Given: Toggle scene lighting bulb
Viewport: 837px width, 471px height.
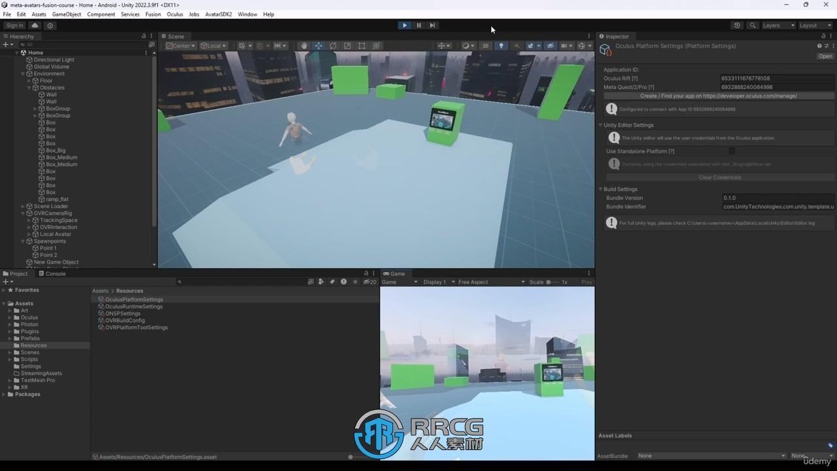Looking at the screenshot, I should pyautogui.click(x=501, y=46).
